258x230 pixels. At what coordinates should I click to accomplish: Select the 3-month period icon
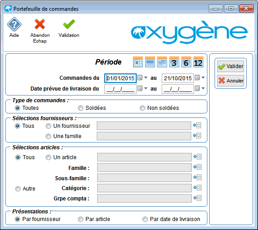pos(174,62)
